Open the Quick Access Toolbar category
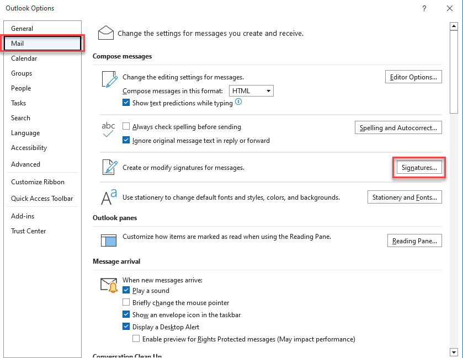Screen dimensions: 463x358 (x=42, y=199)
